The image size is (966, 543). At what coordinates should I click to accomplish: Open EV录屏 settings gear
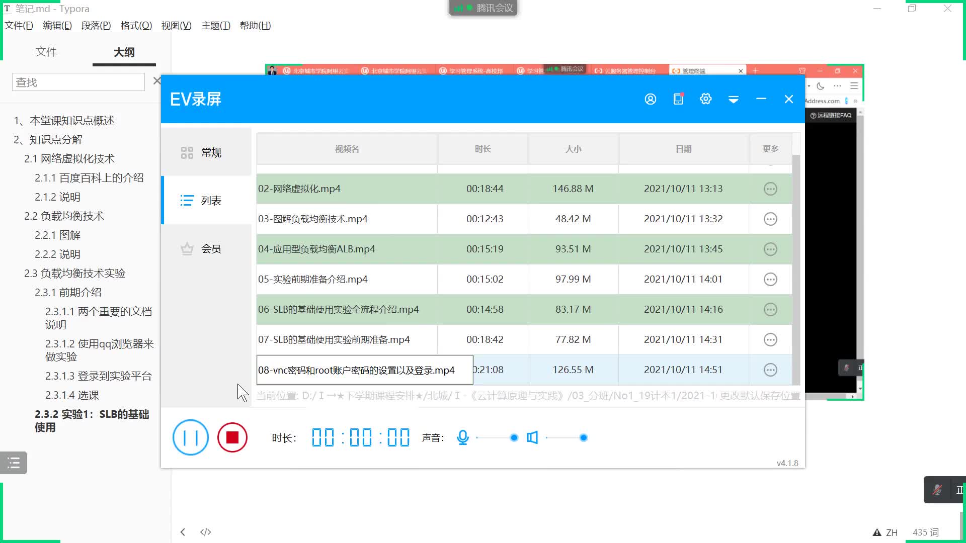[705, 99]
